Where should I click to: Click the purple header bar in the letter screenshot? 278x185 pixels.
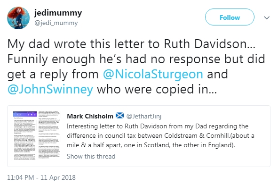coord(25,114)
